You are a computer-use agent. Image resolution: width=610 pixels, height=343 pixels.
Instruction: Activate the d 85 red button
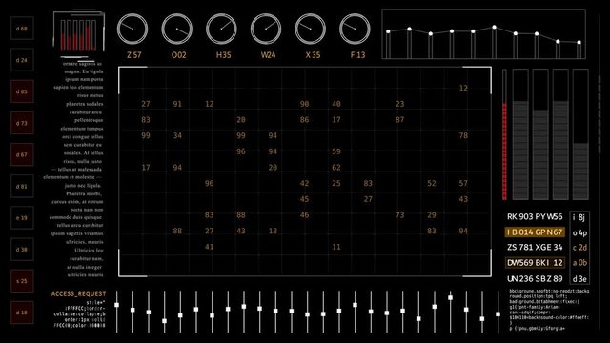point(22,91)
